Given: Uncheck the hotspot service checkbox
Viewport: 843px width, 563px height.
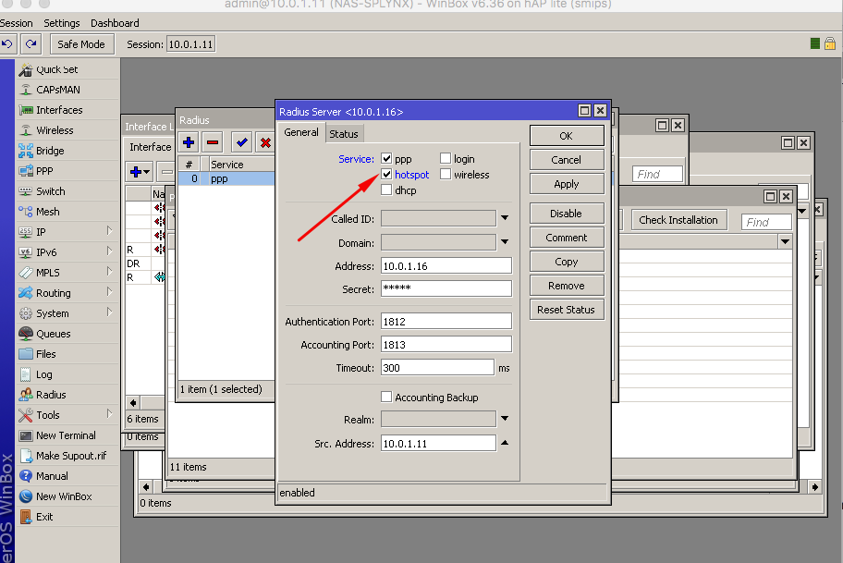Looking at the screenshot, I should tap(386, 175).
